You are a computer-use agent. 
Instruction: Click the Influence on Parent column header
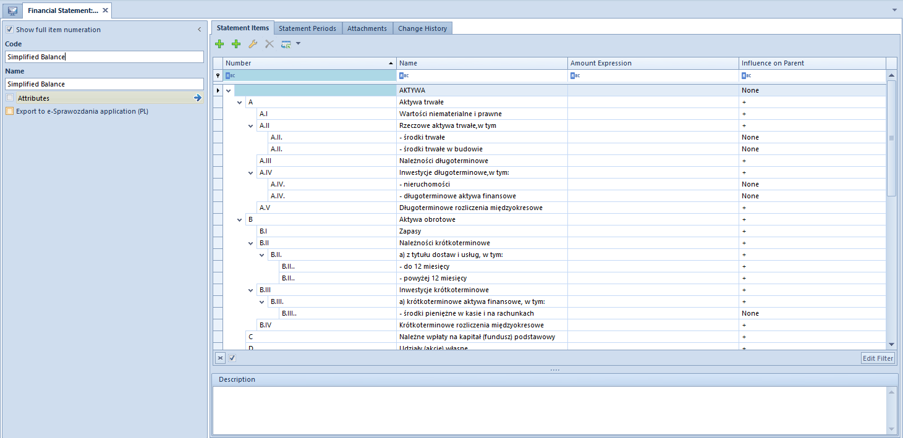pos(812,63)
